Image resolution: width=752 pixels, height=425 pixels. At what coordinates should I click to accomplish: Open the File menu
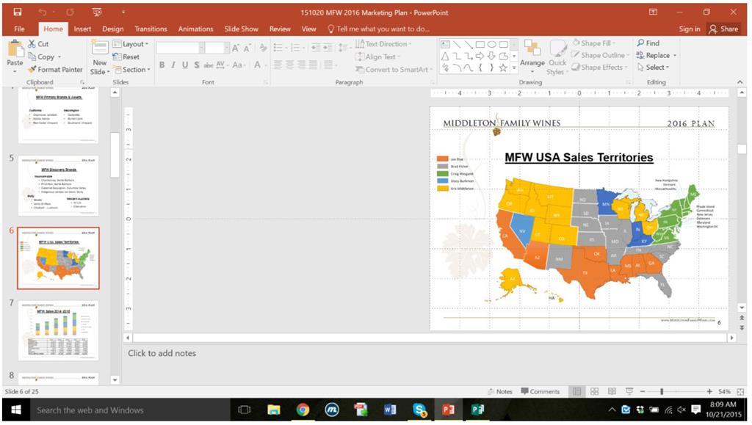[19, 29]
